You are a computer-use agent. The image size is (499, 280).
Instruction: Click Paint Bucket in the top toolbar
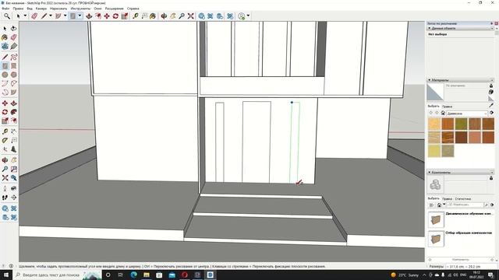[x=153, y=16]
